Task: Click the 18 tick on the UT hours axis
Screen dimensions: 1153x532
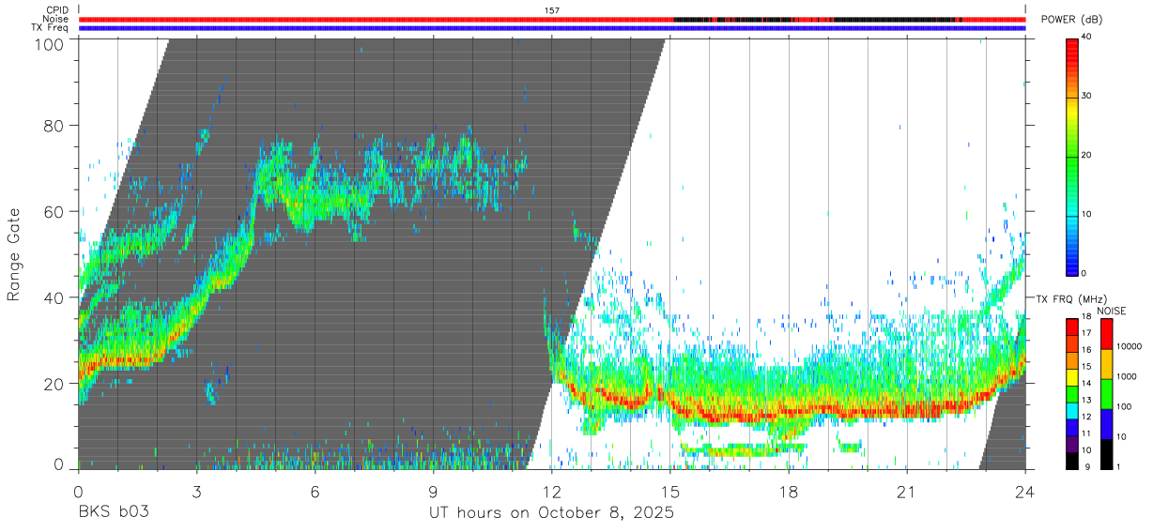Action: [x=788, y=492]
